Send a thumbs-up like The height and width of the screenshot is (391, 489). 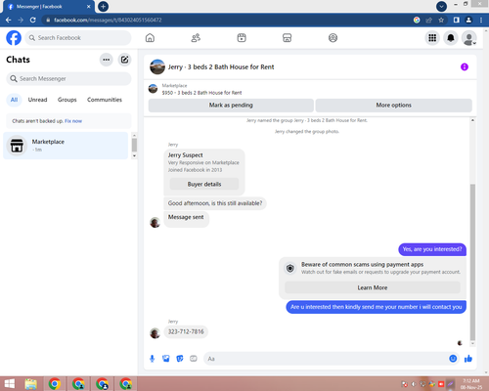[468, 359]
